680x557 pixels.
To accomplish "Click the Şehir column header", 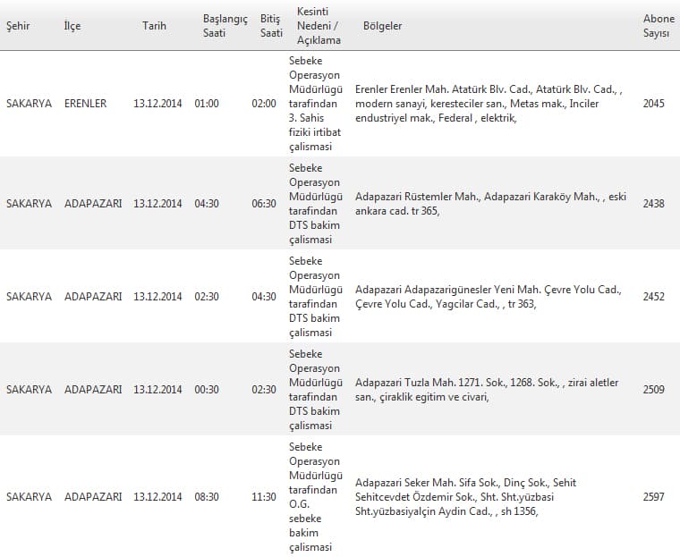I will pos(18,26).
